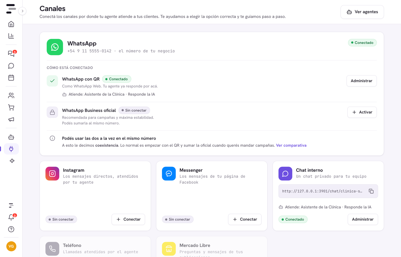Click the WhatsApp green logo
Image resolution: width=401 pixels, height=257 pixels.
pyautogui.click(x=55, y=47)
